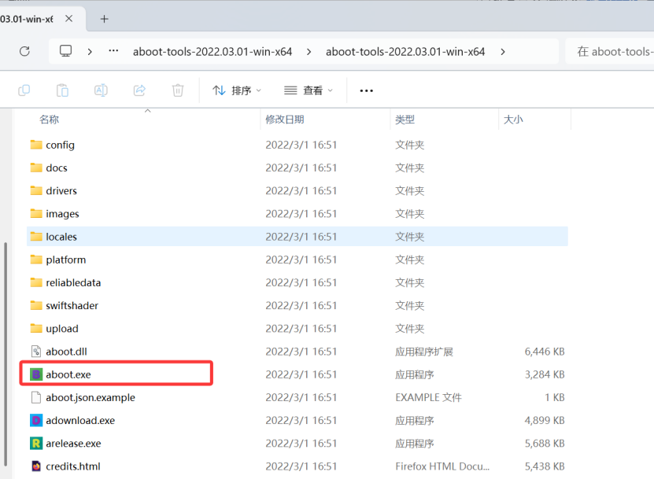Click the delete trash icon

click(178, 90)
